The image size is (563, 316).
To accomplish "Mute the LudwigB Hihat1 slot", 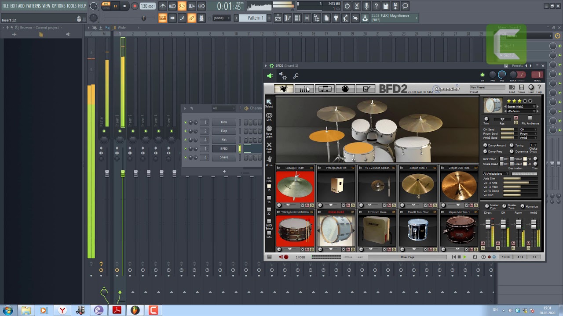I will [307, 205].
